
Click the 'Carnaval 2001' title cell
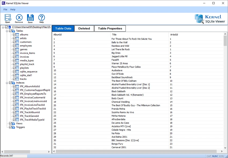139,147
